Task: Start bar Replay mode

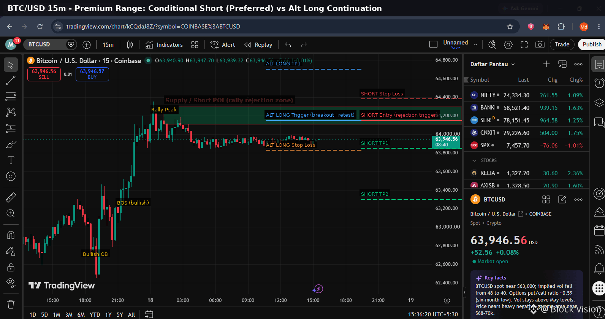Action: click(x=258, y=45)
